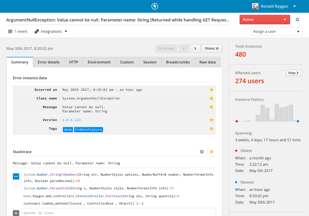Image resolution: width=309 pixels, height=216 pixels.
Task: Click the StoreController.Purchase stack frame
Action: coord(101,196)
